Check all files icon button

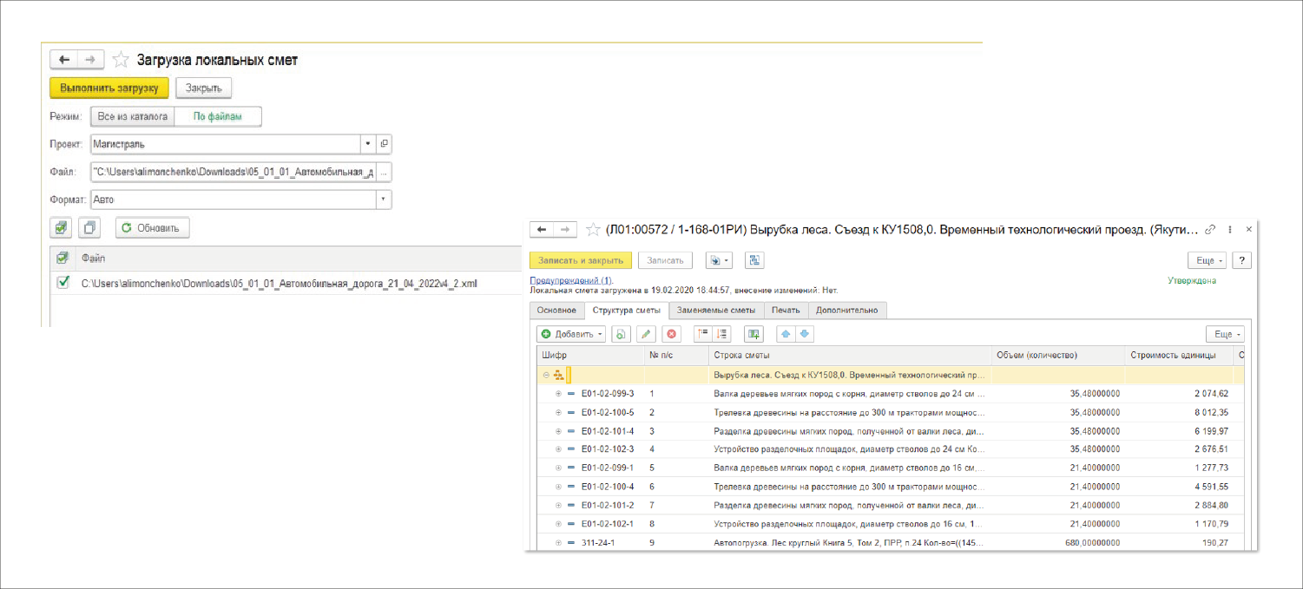[x=60, y=228]
